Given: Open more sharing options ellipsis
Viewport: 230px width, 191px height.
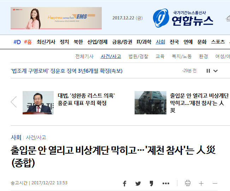Looking at the screenshot, I should click(x=166, y=183).
